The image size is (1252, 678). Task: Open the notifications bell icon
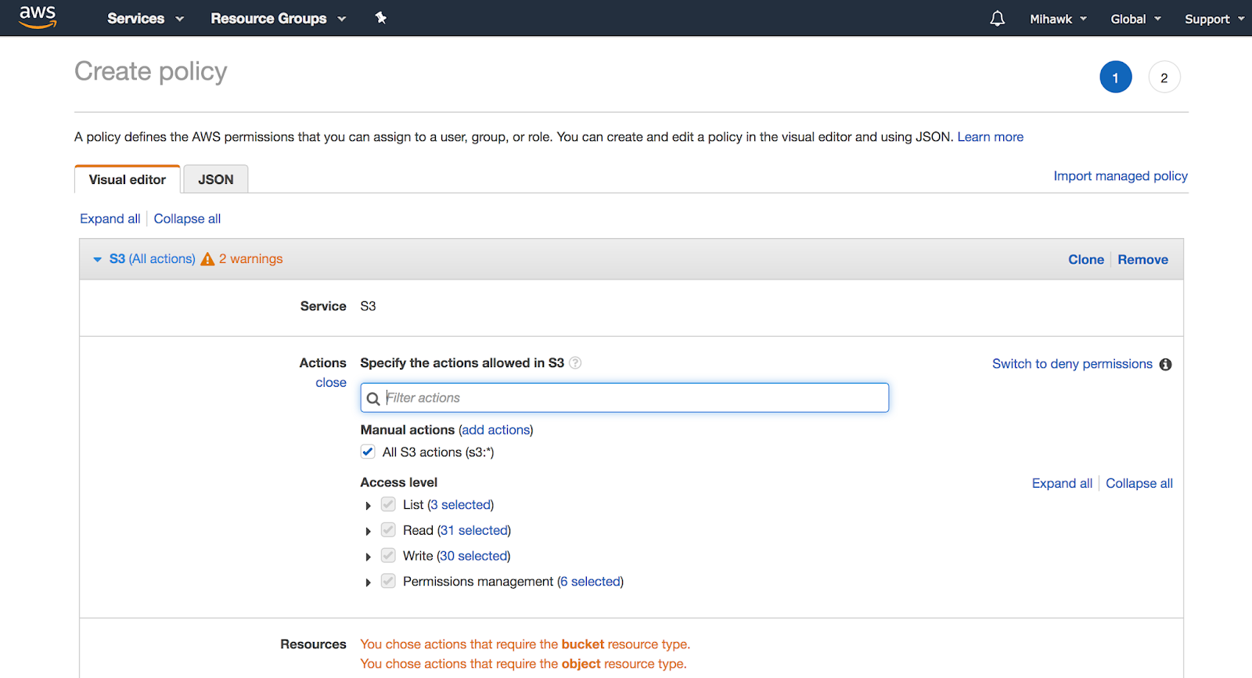tap(997, 19)
